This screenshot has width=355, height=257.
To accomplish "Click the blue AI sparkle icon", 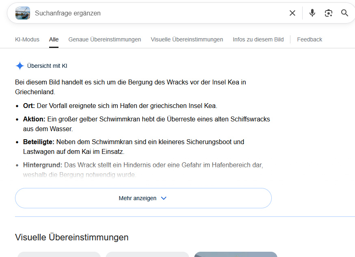I will [x=19, y=66].
